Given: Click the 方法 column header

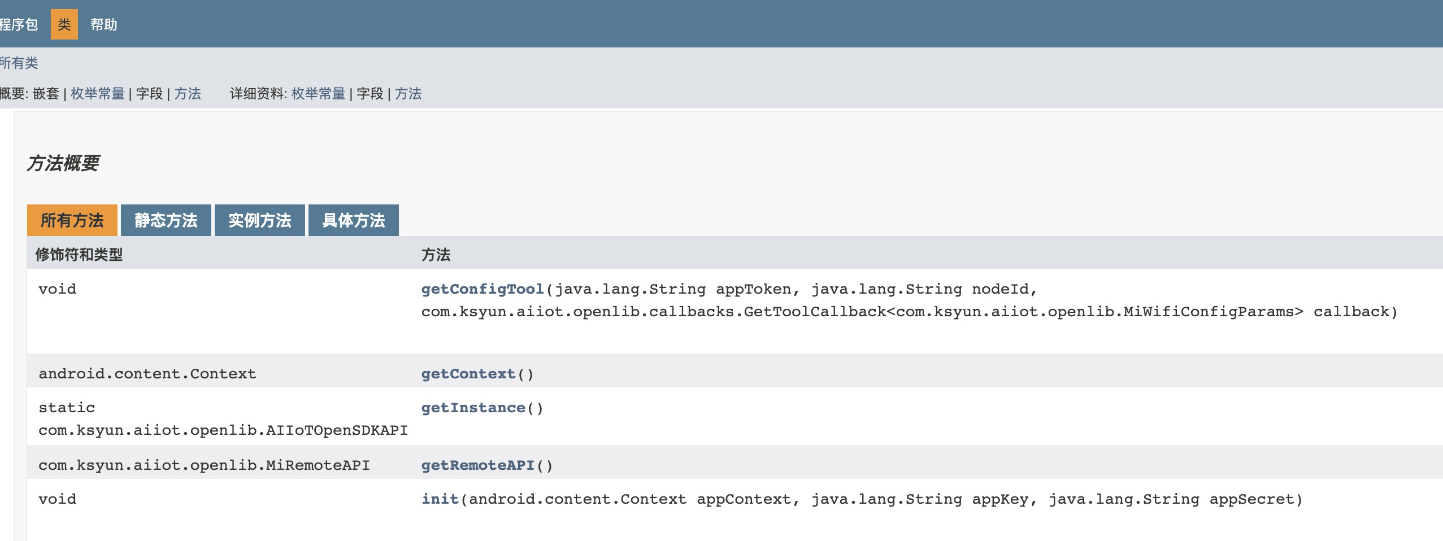Looking at the screenshot, I should 436,255.
